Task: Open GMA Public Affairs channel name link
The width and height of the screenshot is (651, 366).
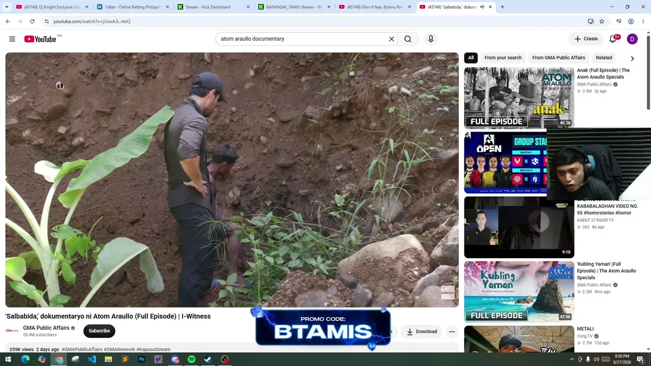Action: point(46,328)
